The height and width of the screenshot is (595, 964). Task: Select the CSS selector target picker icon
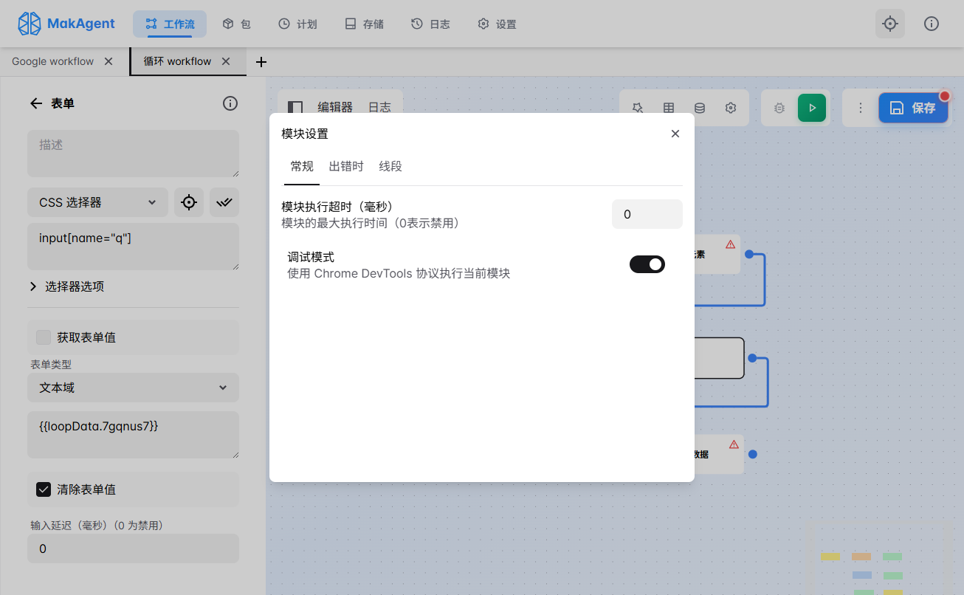tap(189, 202)
